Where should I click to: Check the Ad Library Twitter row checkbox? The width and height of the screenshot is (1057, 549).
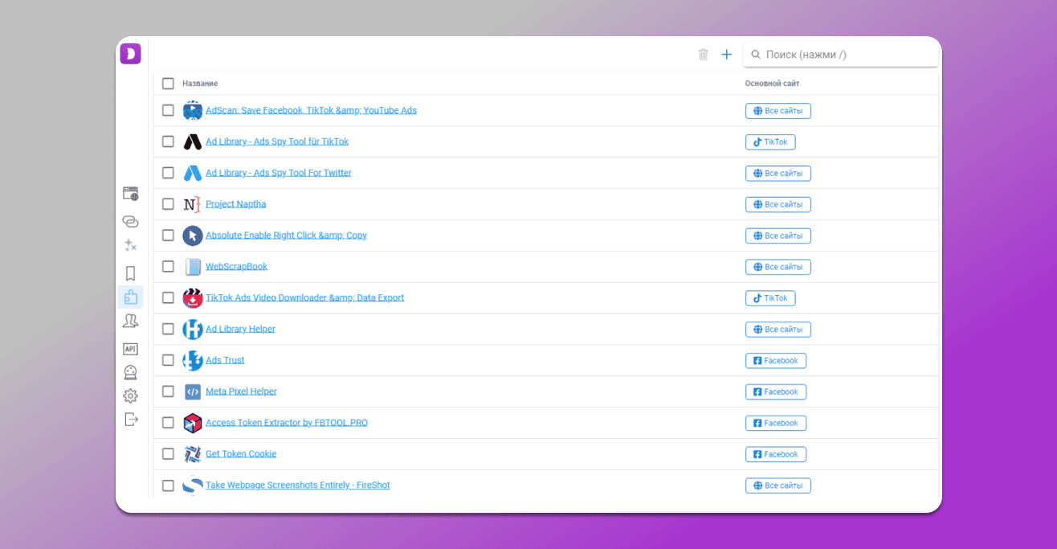pyautogui.click(x=168, y=173)
